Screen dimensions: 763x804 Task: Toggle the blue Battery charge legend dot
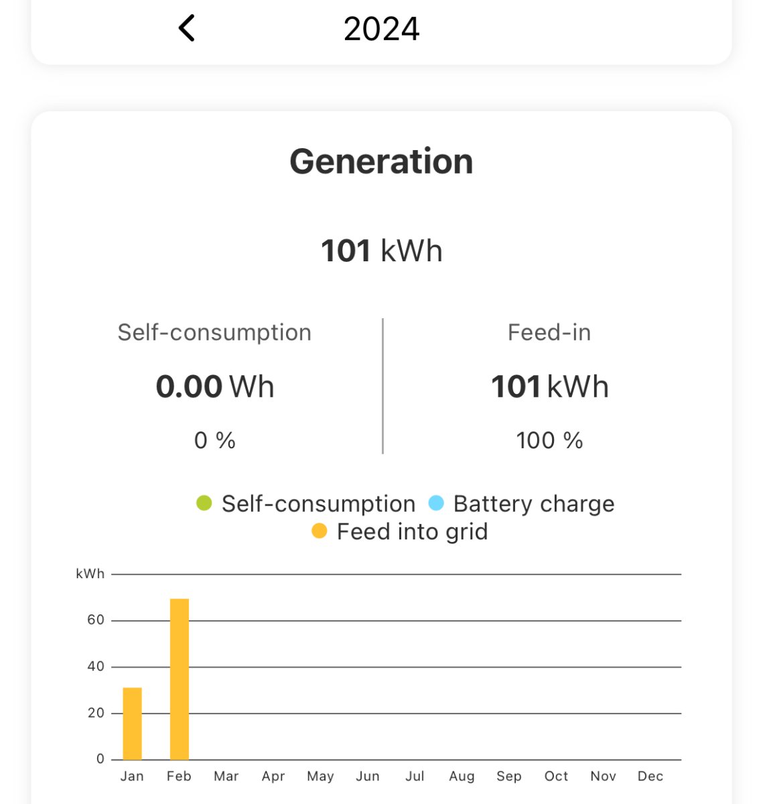pos(436,503)
